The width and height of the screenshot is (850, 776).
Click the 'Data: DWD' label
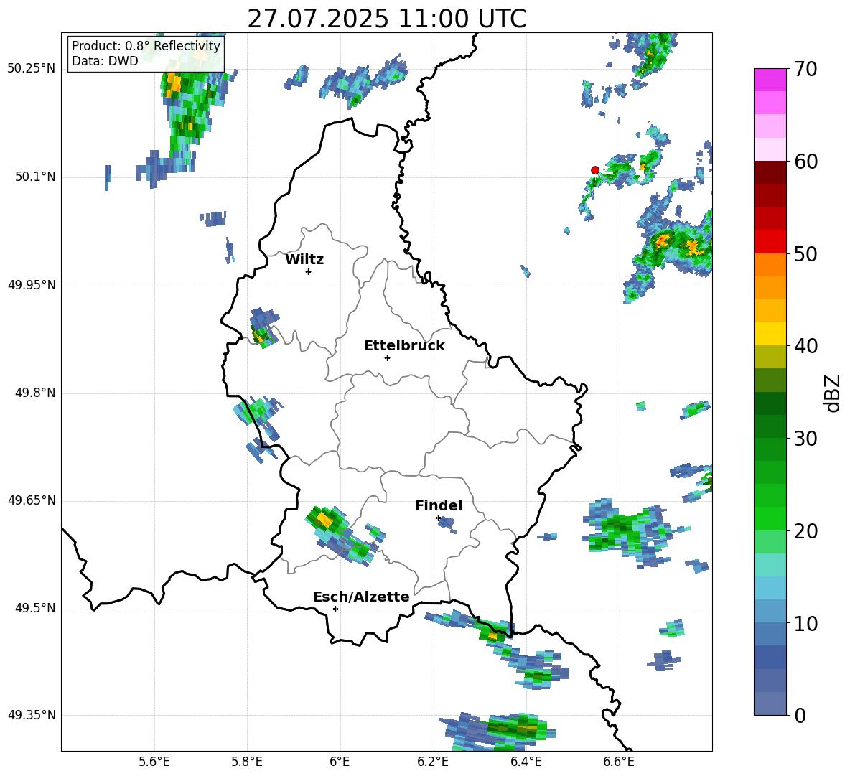click(x=105, y=61)
